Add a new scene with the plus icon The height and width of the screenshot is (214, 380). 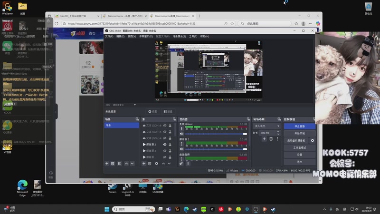click(107, 164)
